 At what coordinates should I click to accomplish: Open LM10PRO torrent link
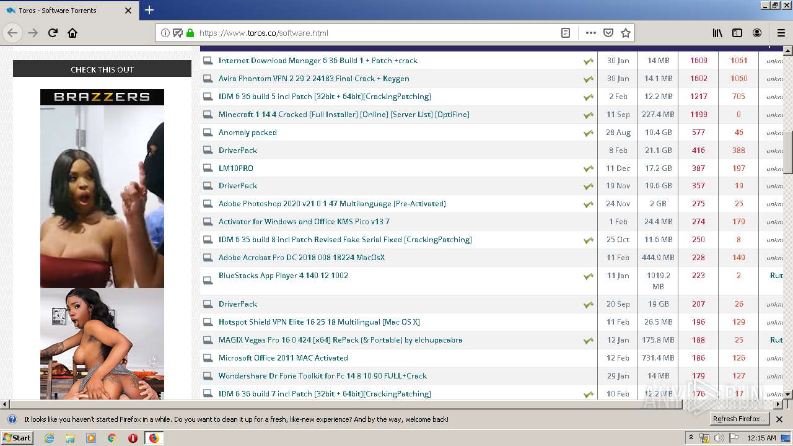(x=235, y=168)
